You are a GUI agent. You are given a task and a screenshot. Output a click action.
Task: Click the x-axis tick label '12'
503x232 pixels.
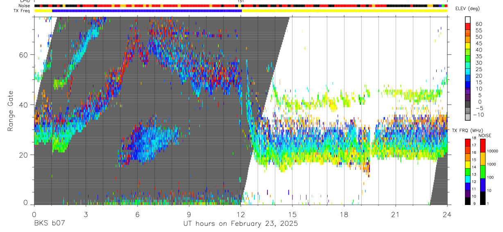241,214
